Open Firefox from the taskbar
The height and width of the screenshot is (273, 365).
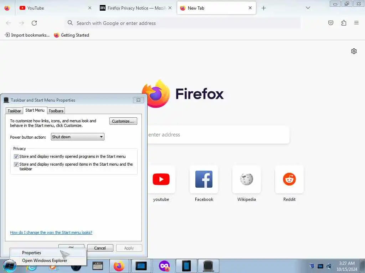119,266
